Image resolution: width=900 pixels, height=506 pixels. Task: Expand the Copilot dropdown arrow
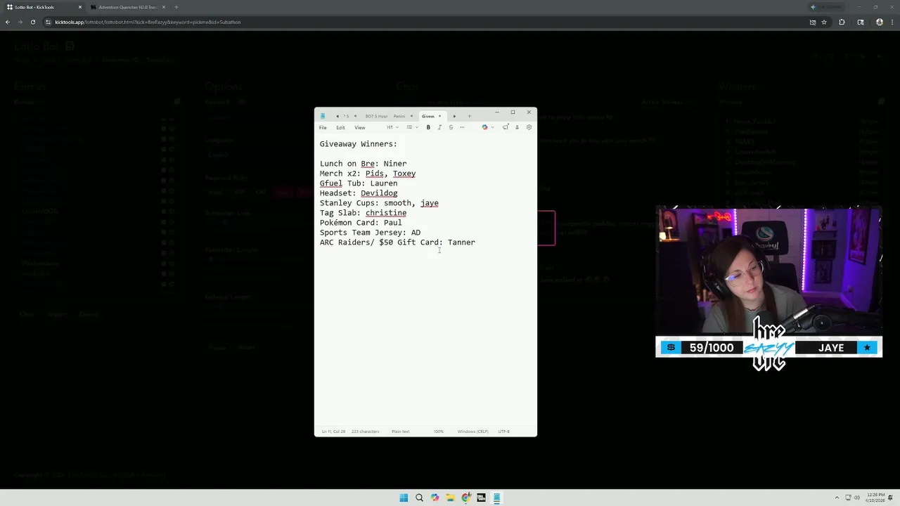492,127
